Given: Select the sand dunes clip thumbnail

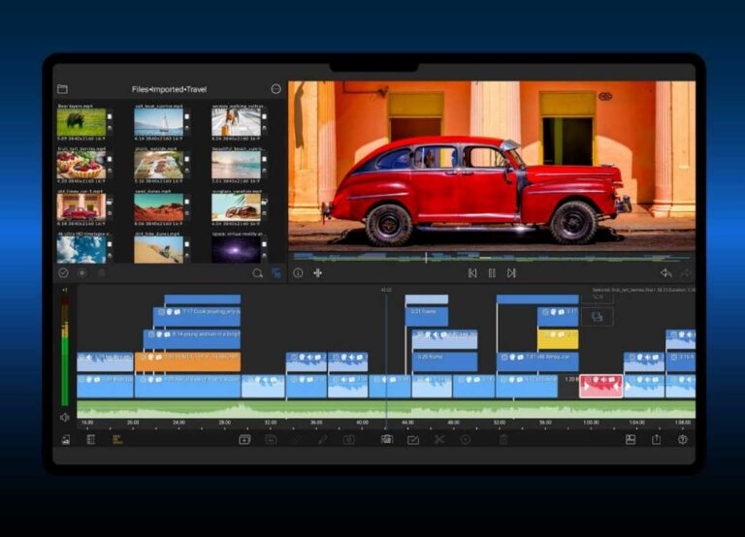Looking at the screenshot, I should [158, 207].
